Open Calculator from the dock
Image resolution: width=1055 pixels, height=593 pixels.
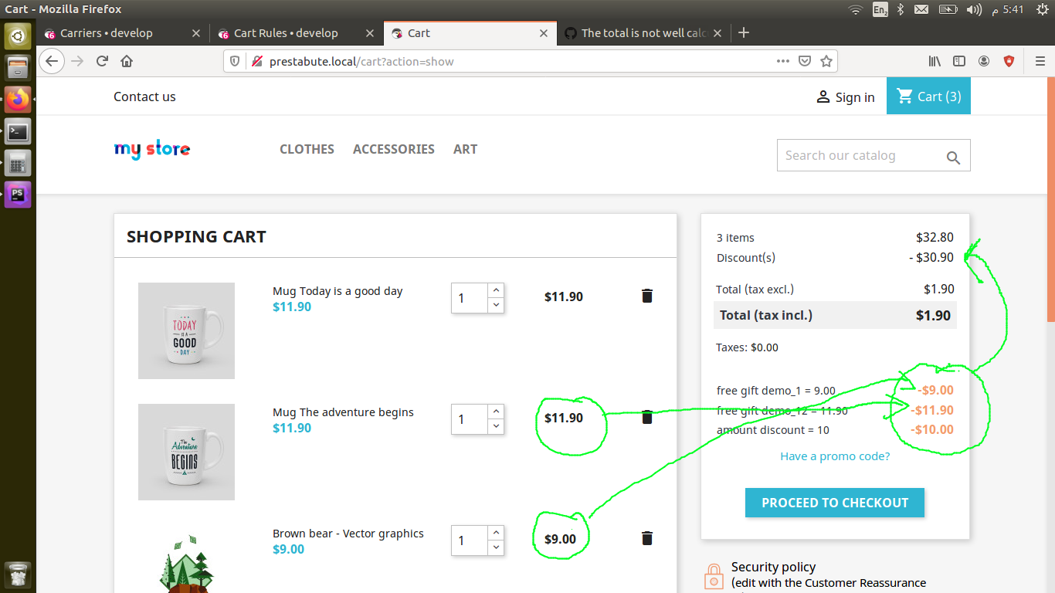(x=18, y=163)
